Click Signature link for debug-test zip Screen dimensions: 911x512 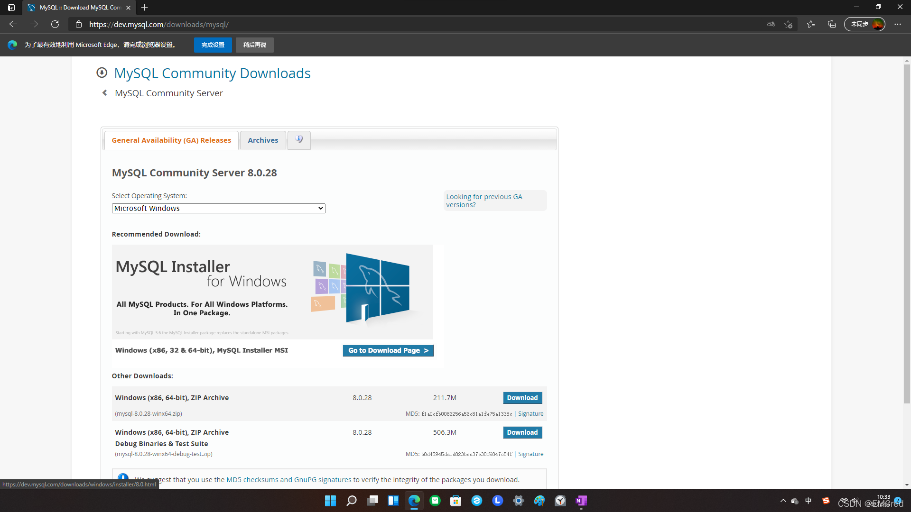tap(530, 454)
